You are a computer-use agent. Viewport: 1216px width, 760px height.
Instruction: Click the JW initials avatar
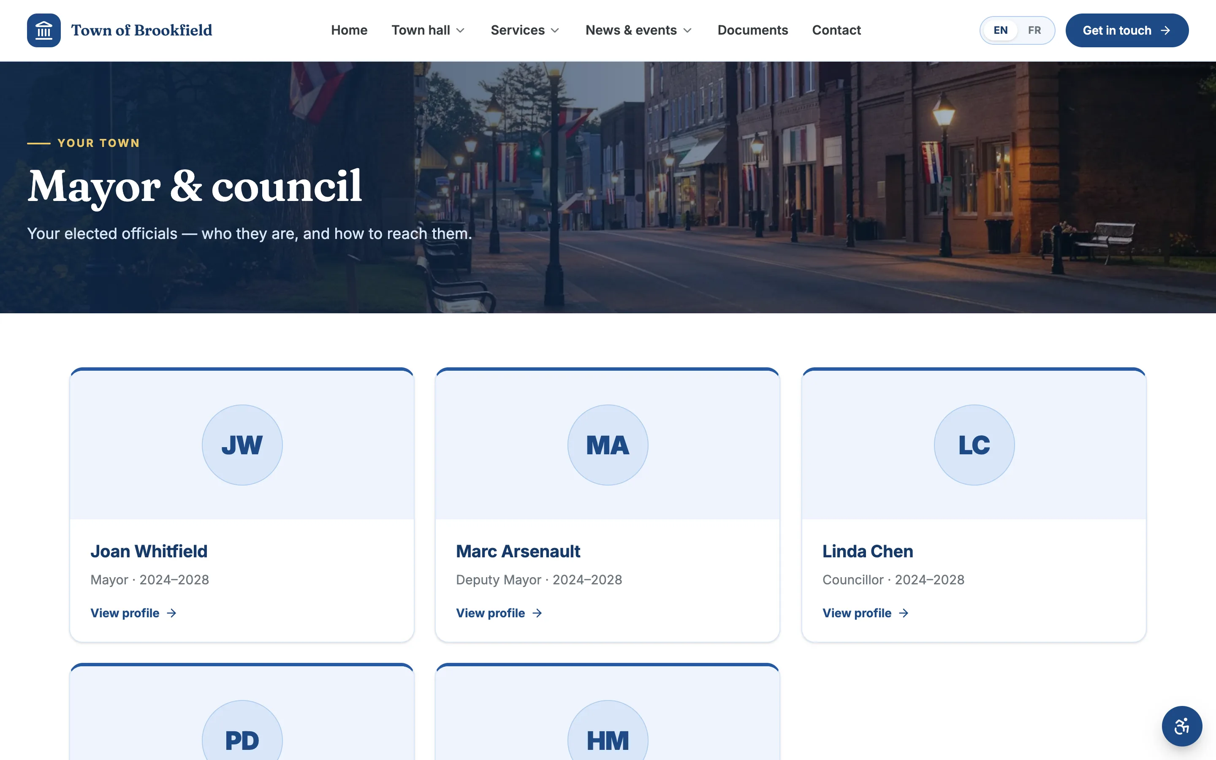point(242,445)
